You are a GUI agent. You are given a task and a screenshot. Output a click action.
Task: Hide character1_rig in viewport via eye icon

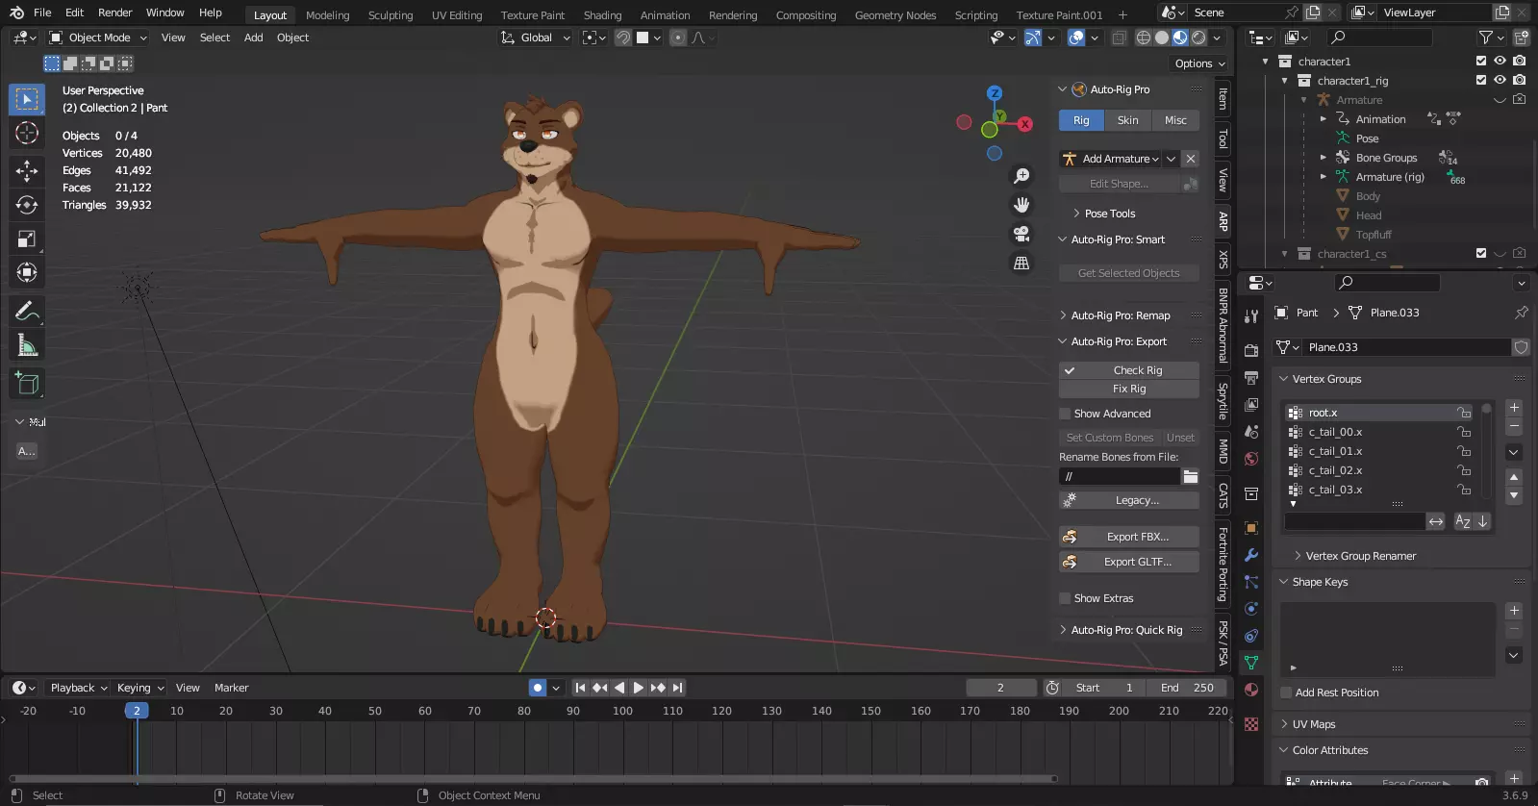[1500, 80]
